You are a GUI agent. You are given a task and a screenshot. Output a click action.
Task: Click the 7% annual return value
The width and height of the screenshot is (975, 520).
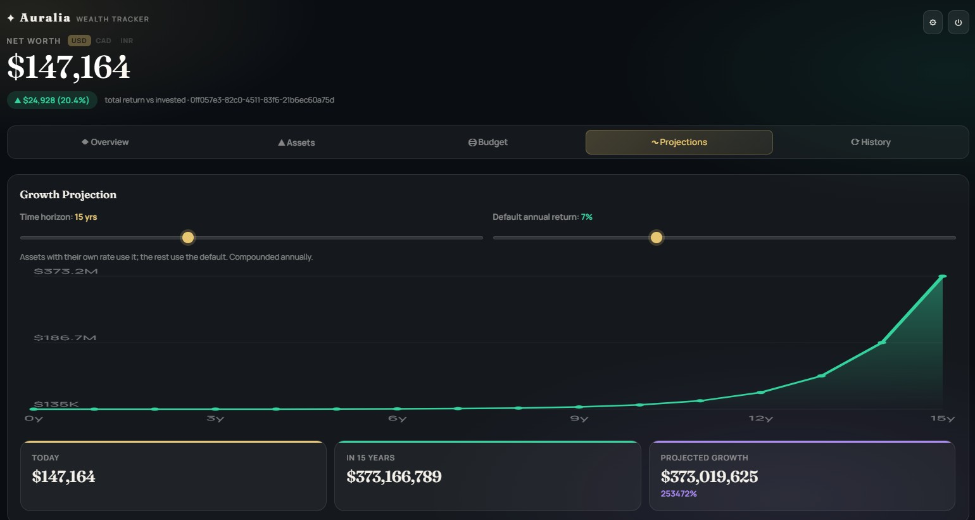(x=587, y=217)
